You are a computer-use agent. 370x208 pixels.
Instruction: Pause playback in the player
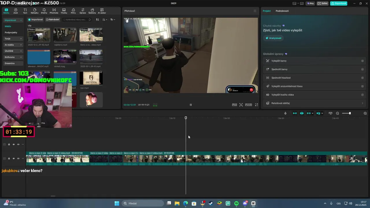[x=190, y=105]
